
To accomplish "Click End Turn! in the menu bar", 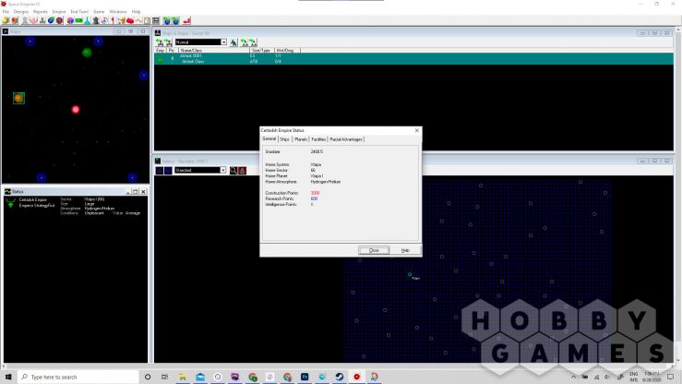I will 79,12.
